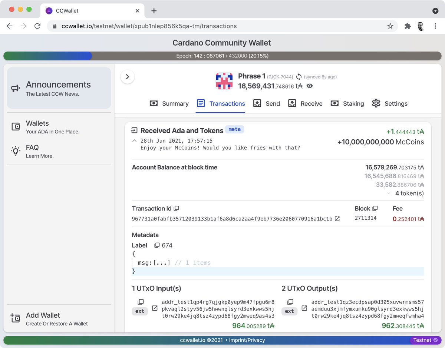Viewport: 445px width, 348px height.
Task: Switch to the Send tab
Action: (267, 103)
